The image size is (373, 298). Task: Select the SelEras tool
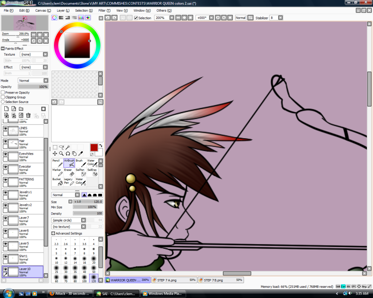click(x=92, y=172)
